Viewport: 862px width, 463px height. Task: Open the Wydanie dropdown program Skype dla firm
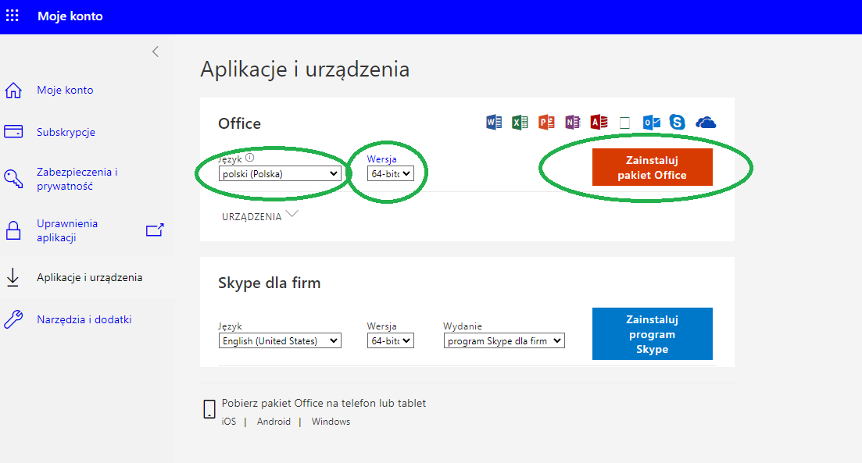point(504,340)
